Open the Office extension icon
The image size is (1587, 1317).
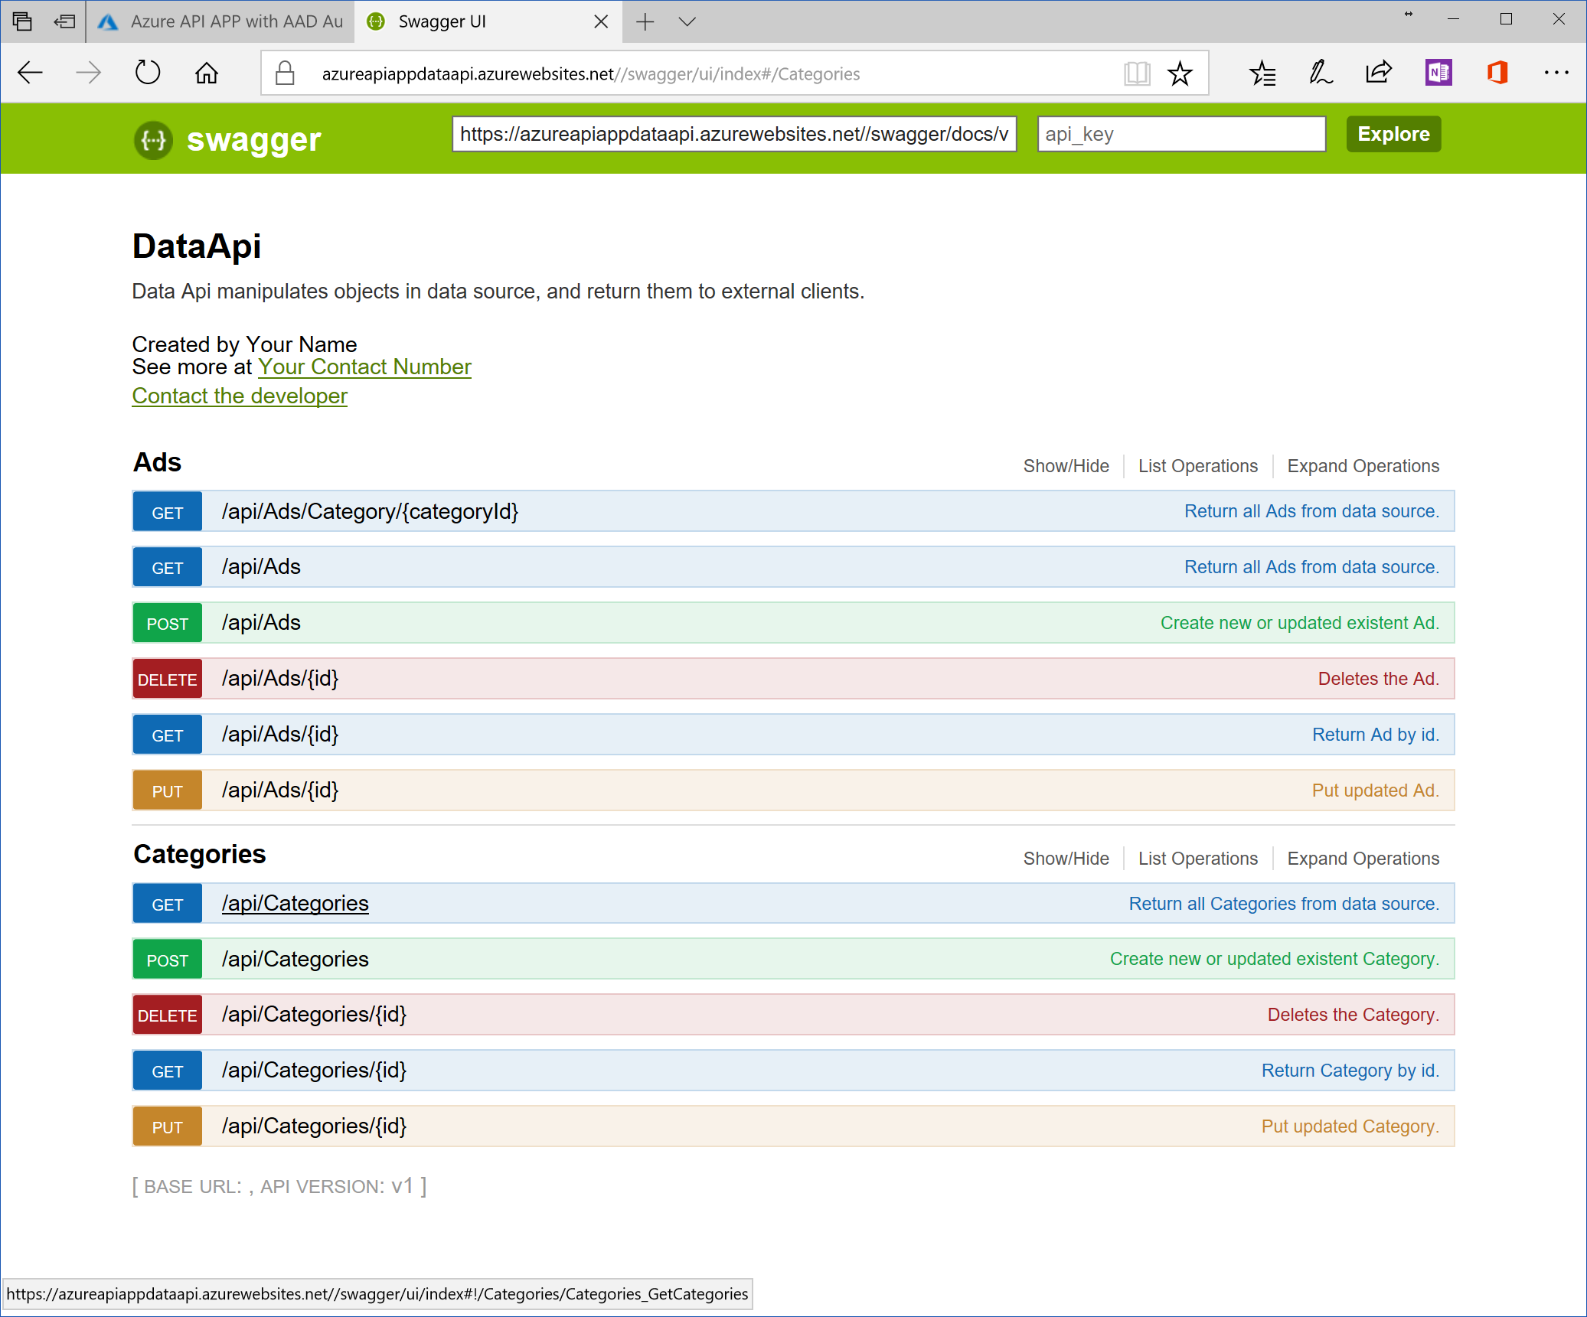(x=1497, y=73)
